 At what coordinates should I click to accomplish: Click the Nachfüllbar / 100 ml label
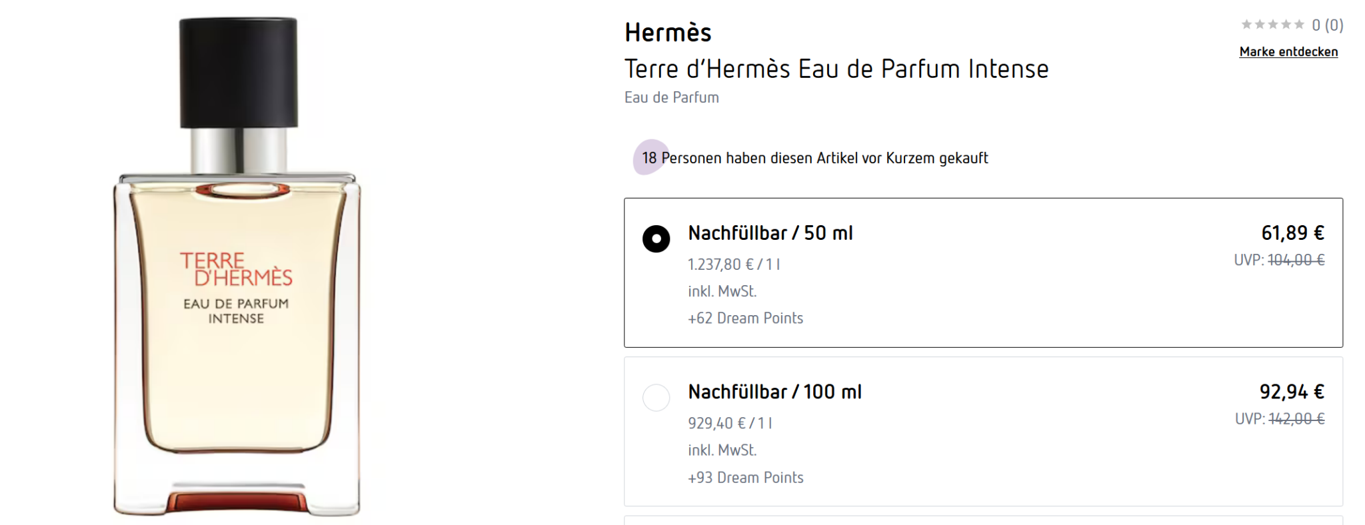point(774,392)
